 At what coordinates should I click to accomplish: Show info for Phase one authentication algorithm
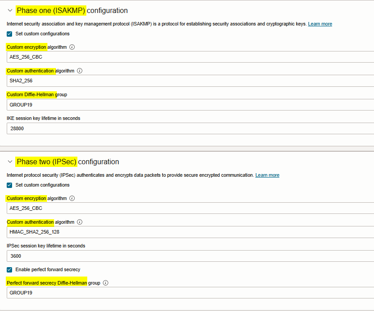click(80, 71)
